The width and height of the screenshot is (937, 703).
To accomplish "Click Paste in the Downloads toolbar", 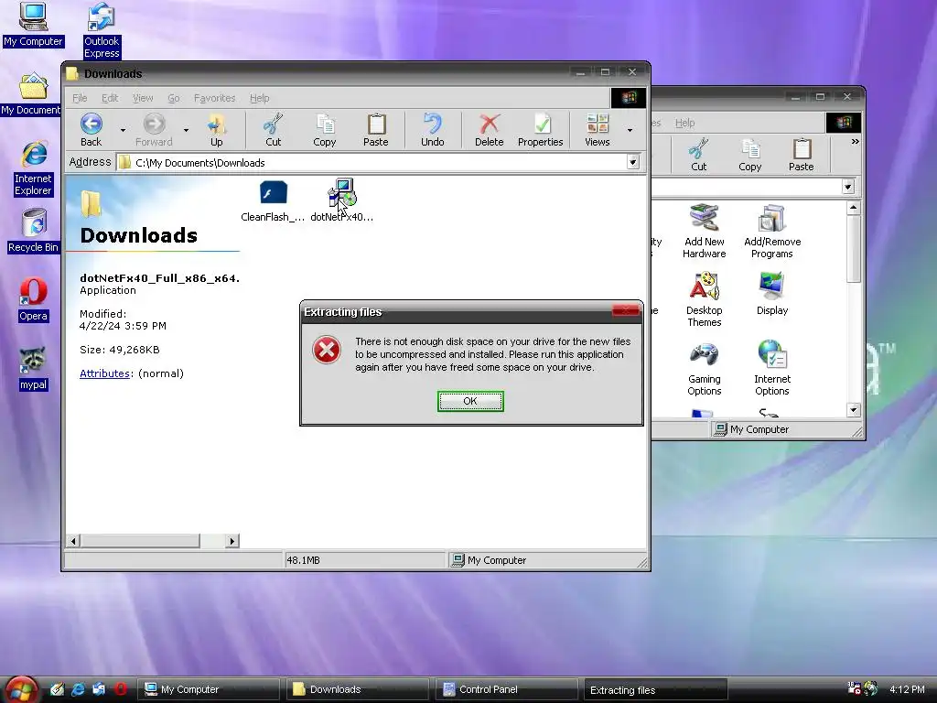I will coord(376,130).
